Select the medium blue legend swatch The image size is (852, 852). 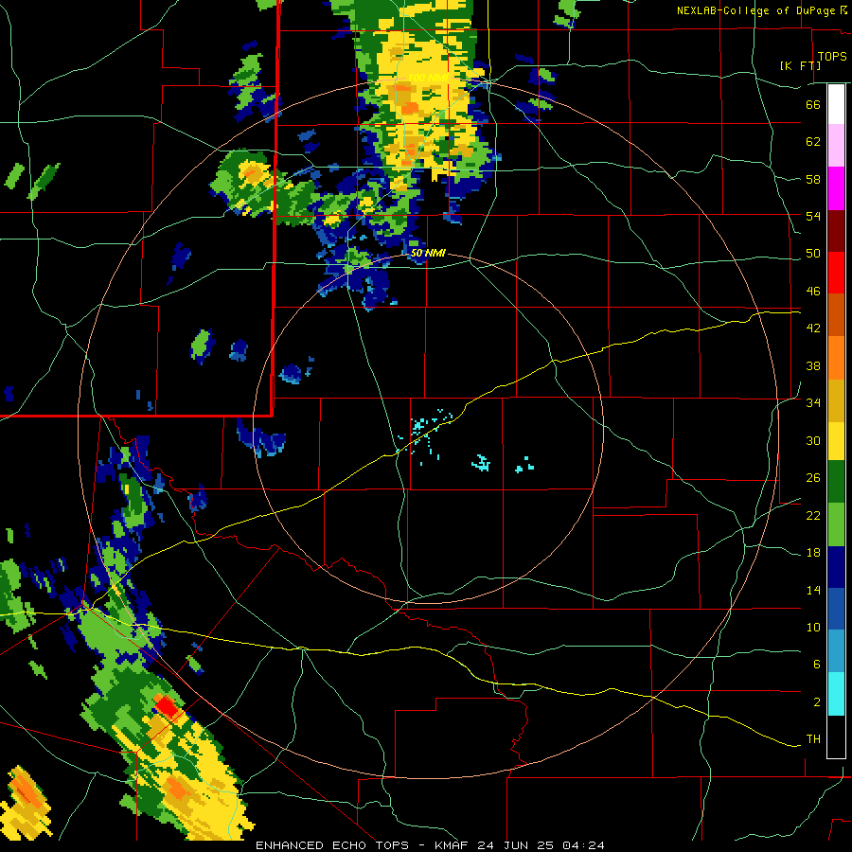[x=836, y=609]
